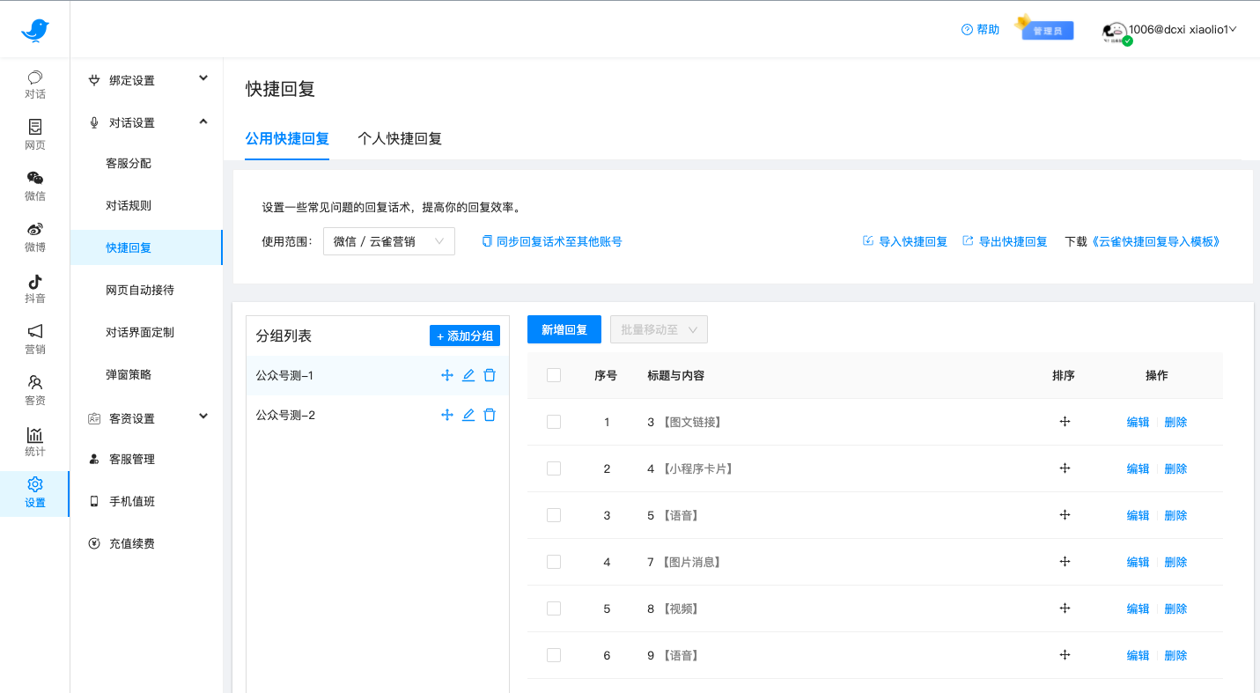Click the move icon next to 公众号测-1
This screenshot has width=1260, height=693.
pos(446,374)
